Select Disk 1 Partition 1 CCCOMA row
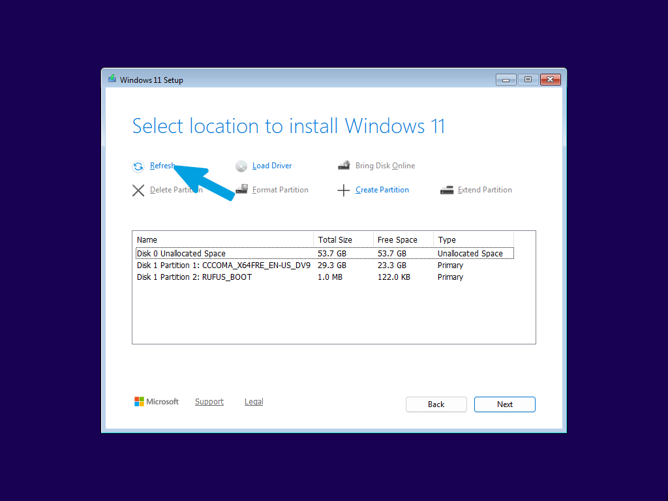This screenshot has height=501, width=668. pos(325,265)
